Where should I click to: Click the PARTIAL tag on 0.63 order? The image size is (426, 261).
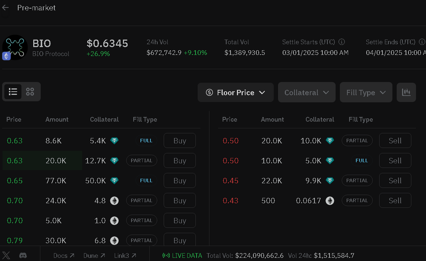click(x=142, y=160)
